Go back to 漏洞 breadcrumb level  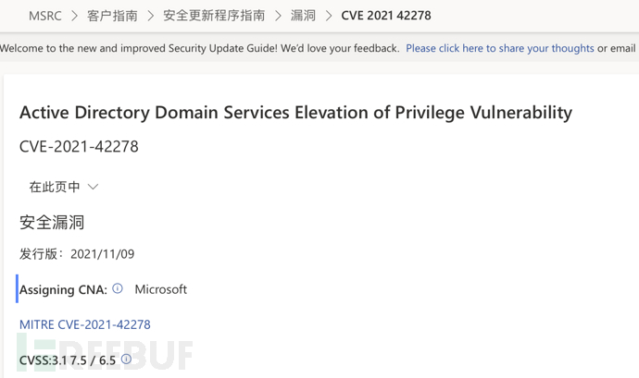pyautogui.click(x=303, y=16)
